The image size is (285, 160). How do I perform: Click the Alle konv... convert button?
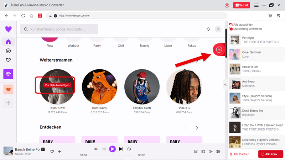(271, 154)
